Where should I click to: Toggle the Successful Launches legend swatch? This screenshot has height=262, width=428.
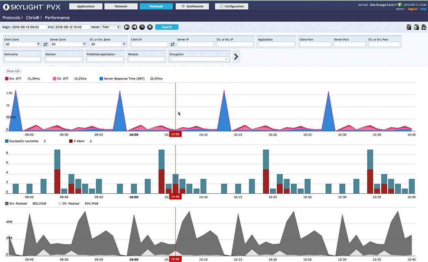(x=7, y=141)
